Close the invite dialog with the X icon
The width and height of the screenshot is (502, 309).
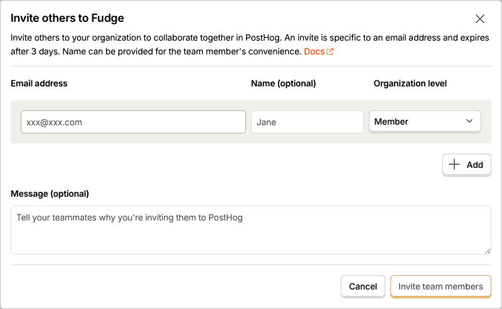coord(479,19)
